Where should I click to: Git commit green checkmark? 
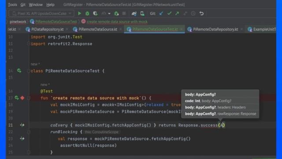[x=169, y=13]
